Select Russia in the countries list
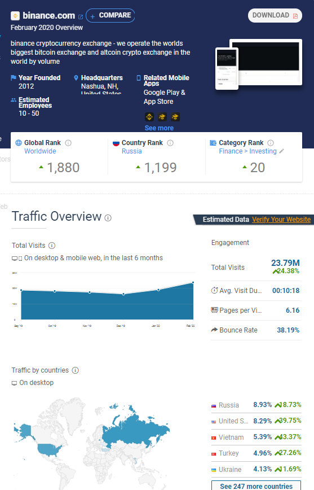The width and height of the screenshot is (314, 490). click(229, 405)
